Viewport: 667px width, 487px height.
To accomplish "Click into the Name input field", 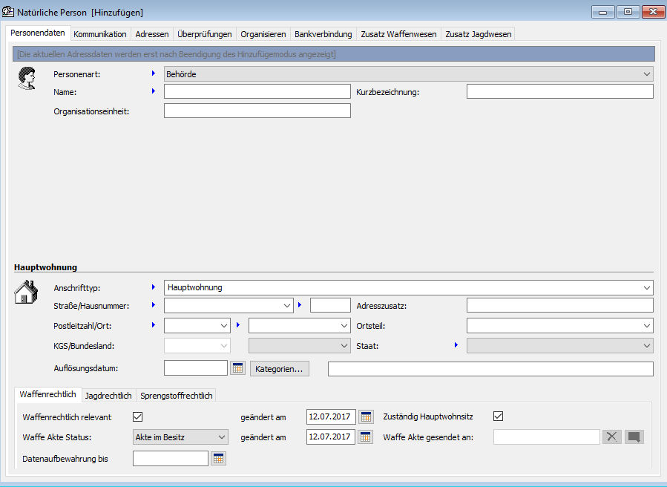I will [257, 92].
